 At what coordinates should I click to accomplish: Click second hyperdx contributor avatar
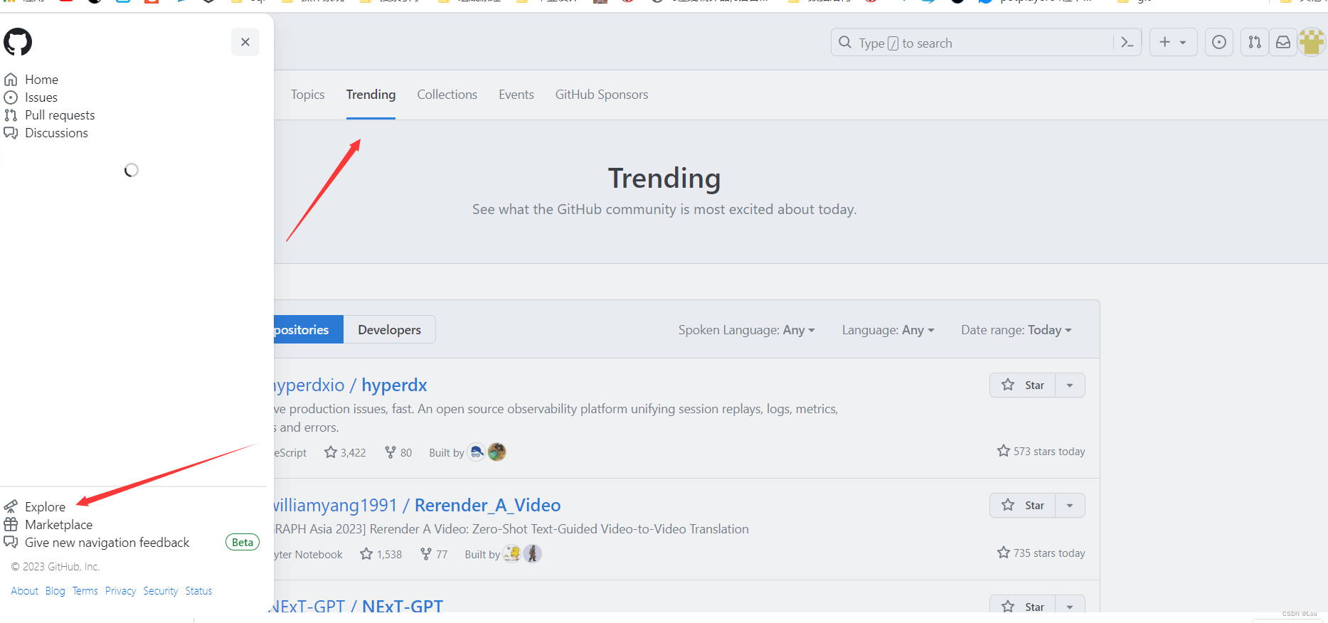click(x=497, y=452)
